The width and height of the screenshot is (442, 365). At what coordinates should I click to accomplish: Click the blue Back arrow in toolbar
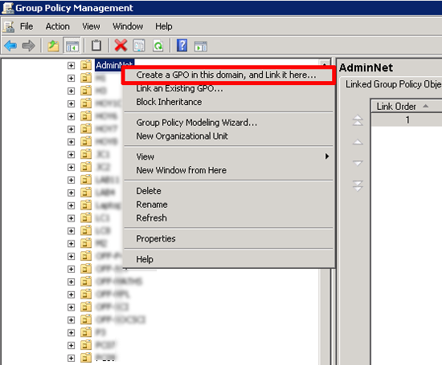coord(10,45)
